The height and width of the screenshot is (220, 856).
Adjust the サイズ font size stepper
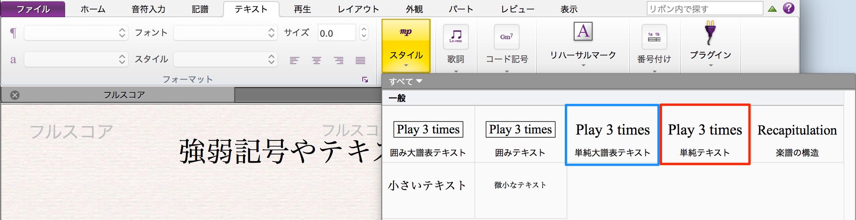pyautogui.click(x=364, y=33)
